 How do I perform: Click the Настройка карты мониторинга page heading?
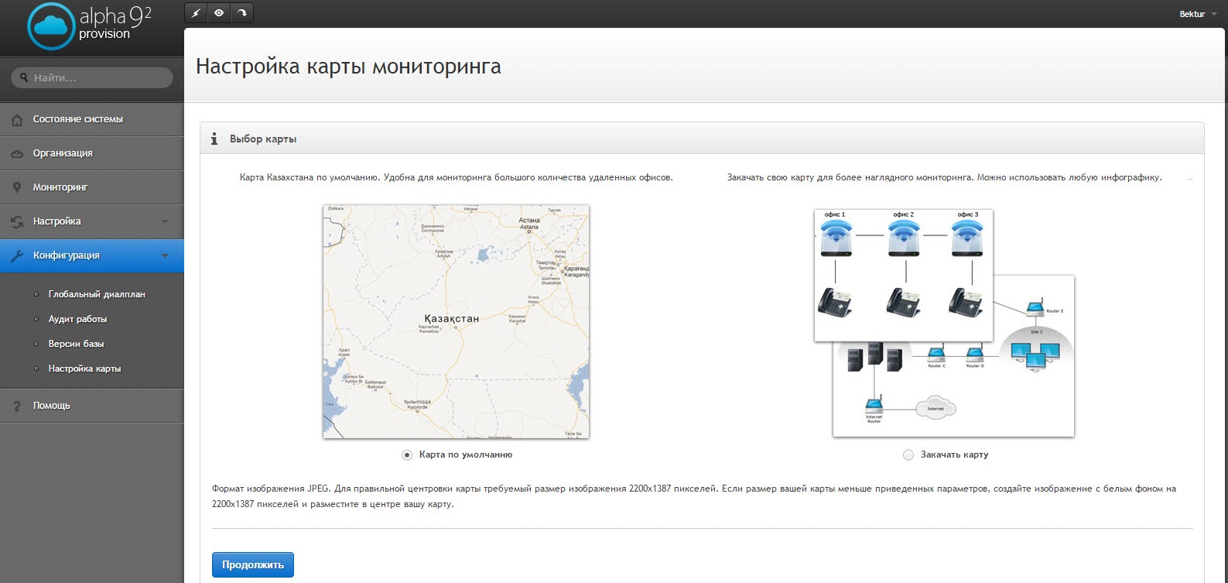(x=348, y=67)
